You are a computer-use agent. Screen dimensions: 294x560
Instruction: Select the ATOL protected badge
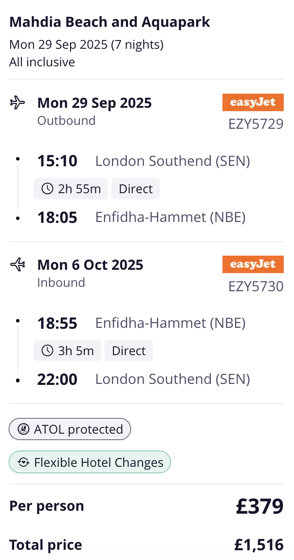70,429
